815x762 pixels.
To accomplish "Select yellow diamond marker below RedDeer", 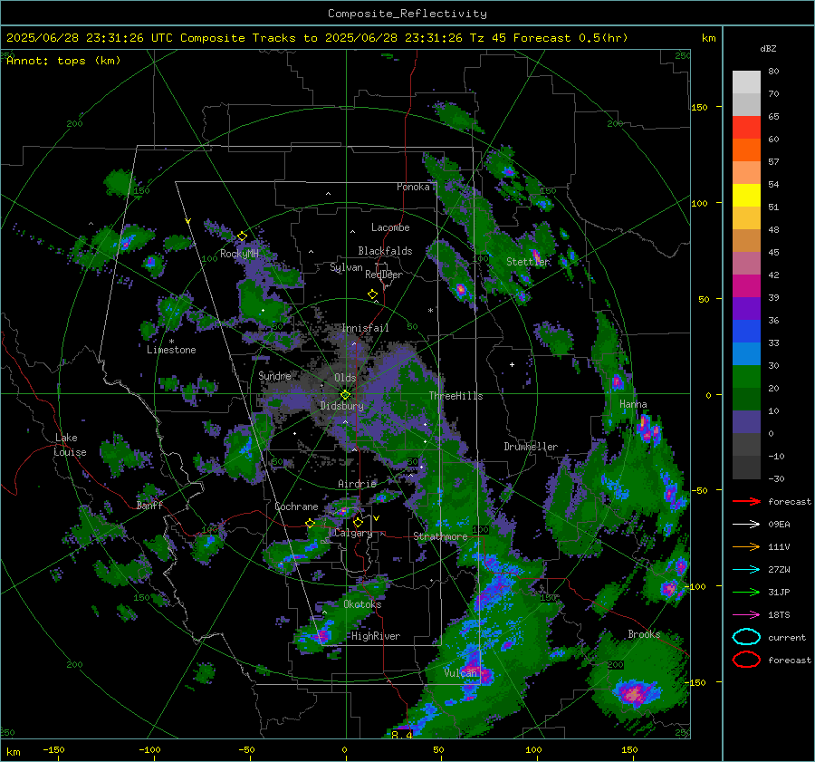I will 372,294.
